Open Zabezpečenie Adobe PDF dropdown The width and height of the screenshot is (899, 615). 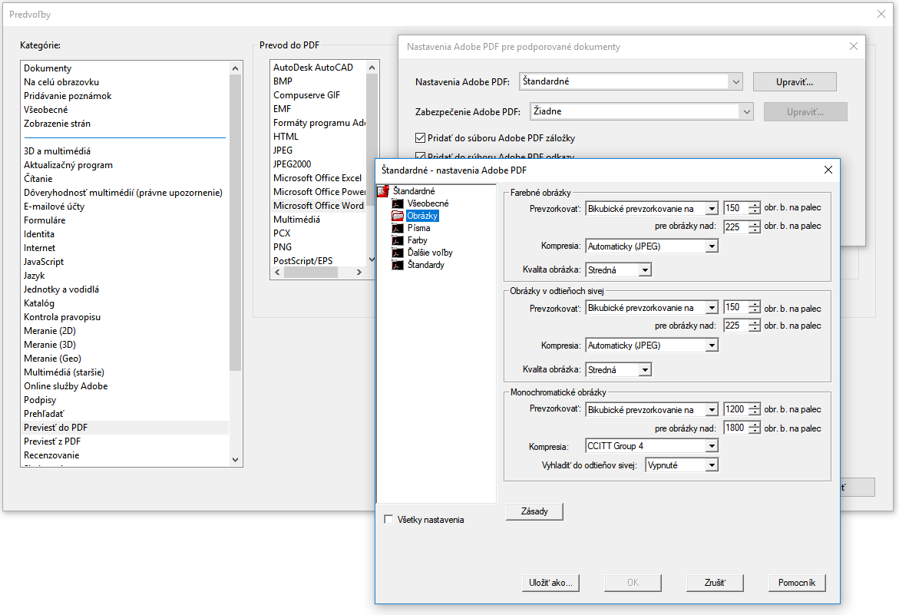[747, 112]
